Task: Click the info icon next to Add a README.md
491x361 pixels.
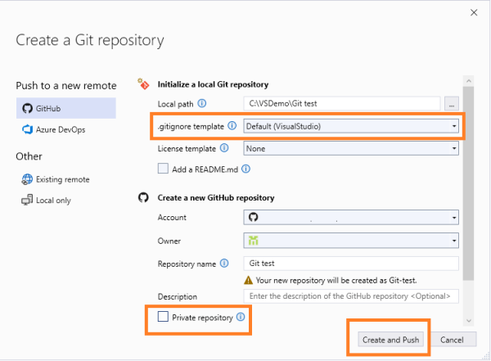Action: (246, 169)
